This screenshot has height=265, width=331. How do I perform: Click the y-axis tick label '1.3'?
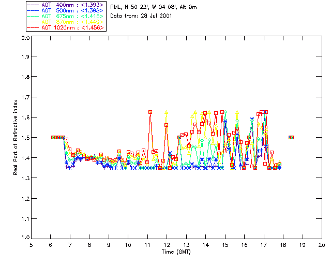[x=25, y=179]
